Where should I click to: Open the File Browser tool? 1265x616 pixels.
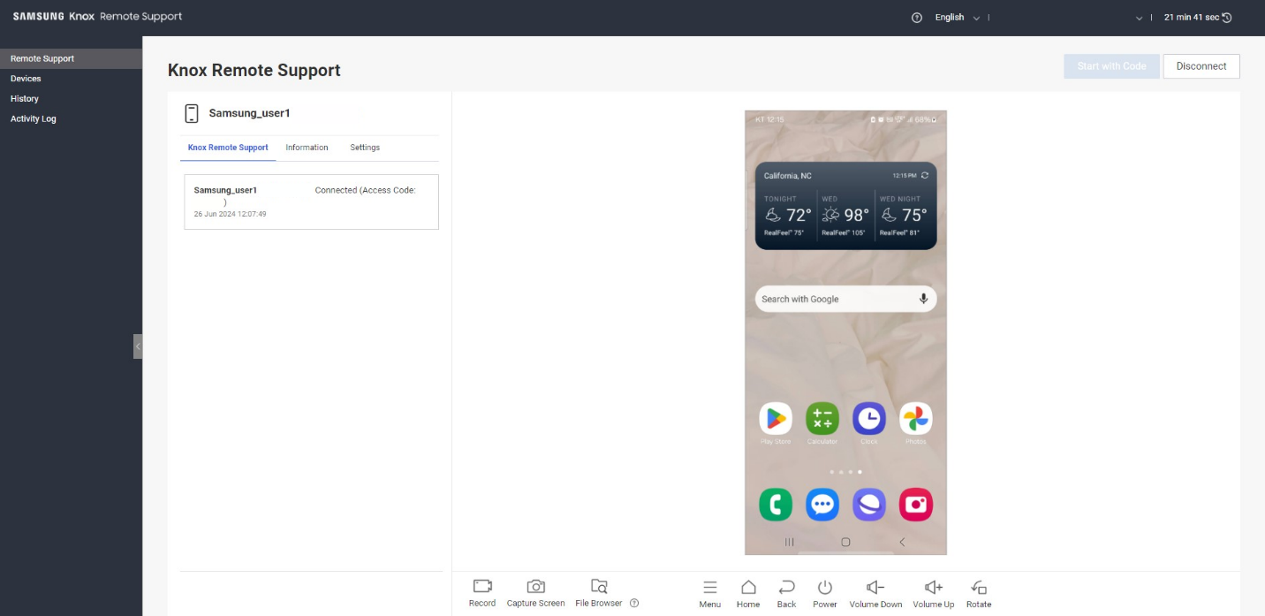point(599,587)
